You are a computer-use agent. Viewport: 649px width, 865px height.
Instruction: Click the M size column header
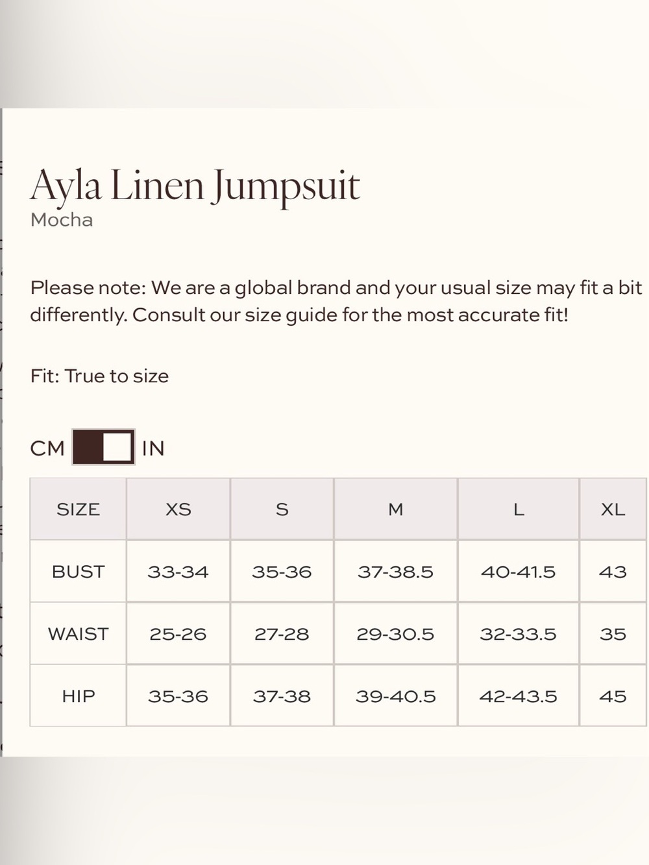tap(396, 509)
